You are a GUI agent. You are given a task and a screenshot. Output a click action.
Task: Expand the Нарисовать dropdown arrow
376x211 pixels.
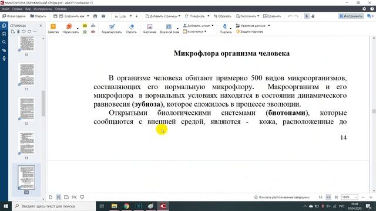tap(78, 29)
